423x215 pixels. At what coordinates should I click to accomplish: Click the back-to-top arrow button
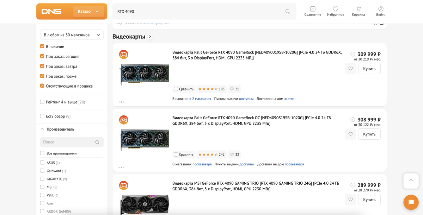pyautogui.click(x=411, y=181)
